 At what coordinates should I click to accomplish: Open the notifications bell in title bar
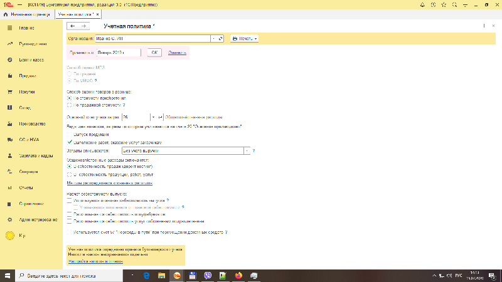click(x=422, y=5)
